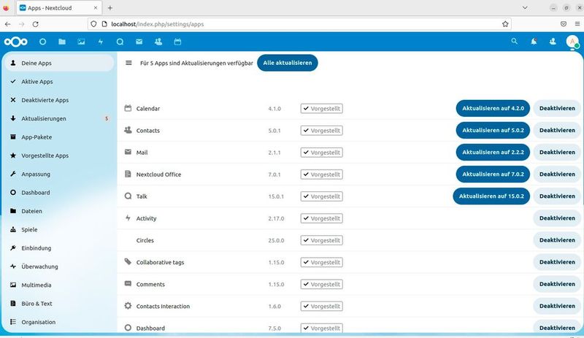Open Organisation category
584x338 pixels.
click(60, 322)
